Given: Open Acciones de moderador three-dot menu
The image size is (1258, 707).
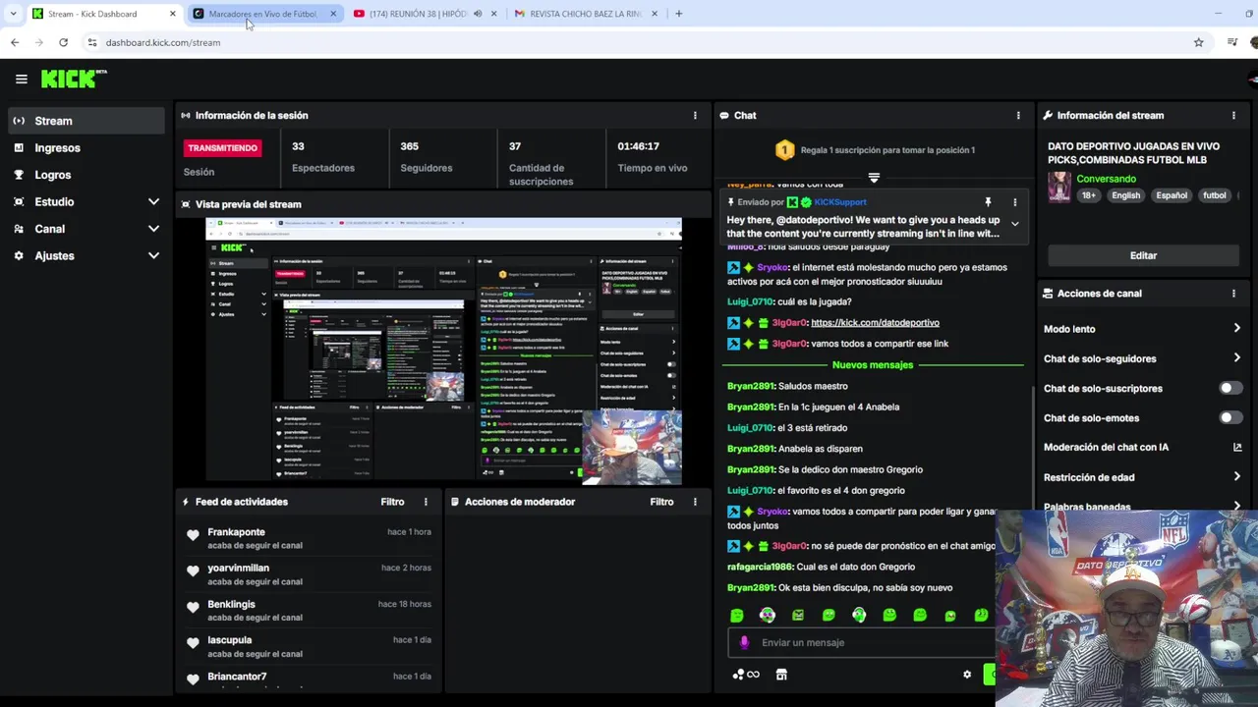Looking at the screenshot, I should (695, 502).
